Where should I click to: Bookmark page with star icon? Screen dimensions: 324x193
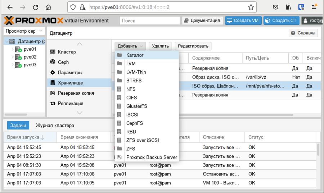[x=251, y=8]
